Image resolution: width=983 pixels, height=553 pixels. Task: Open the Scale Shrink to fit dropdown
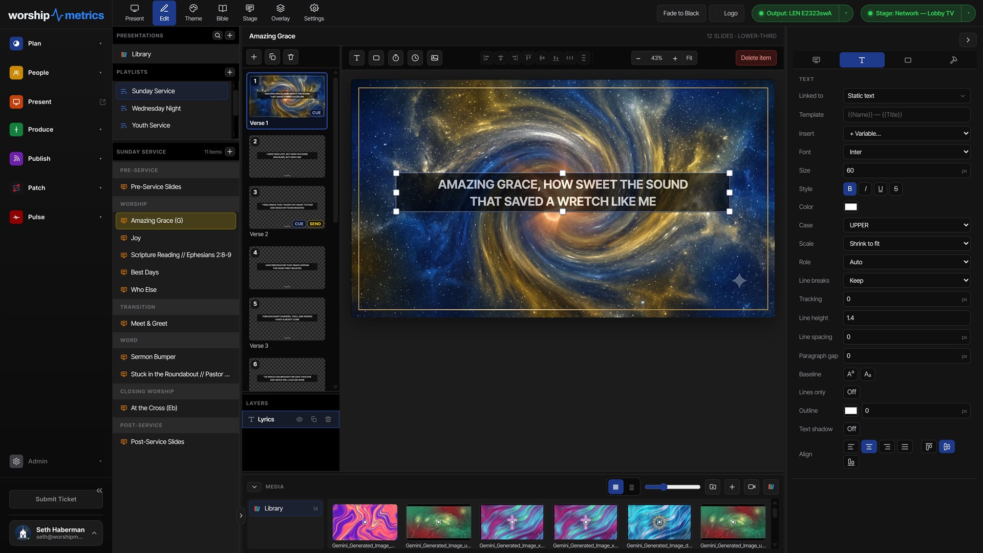pyautogui.click(x=907, y=244)
